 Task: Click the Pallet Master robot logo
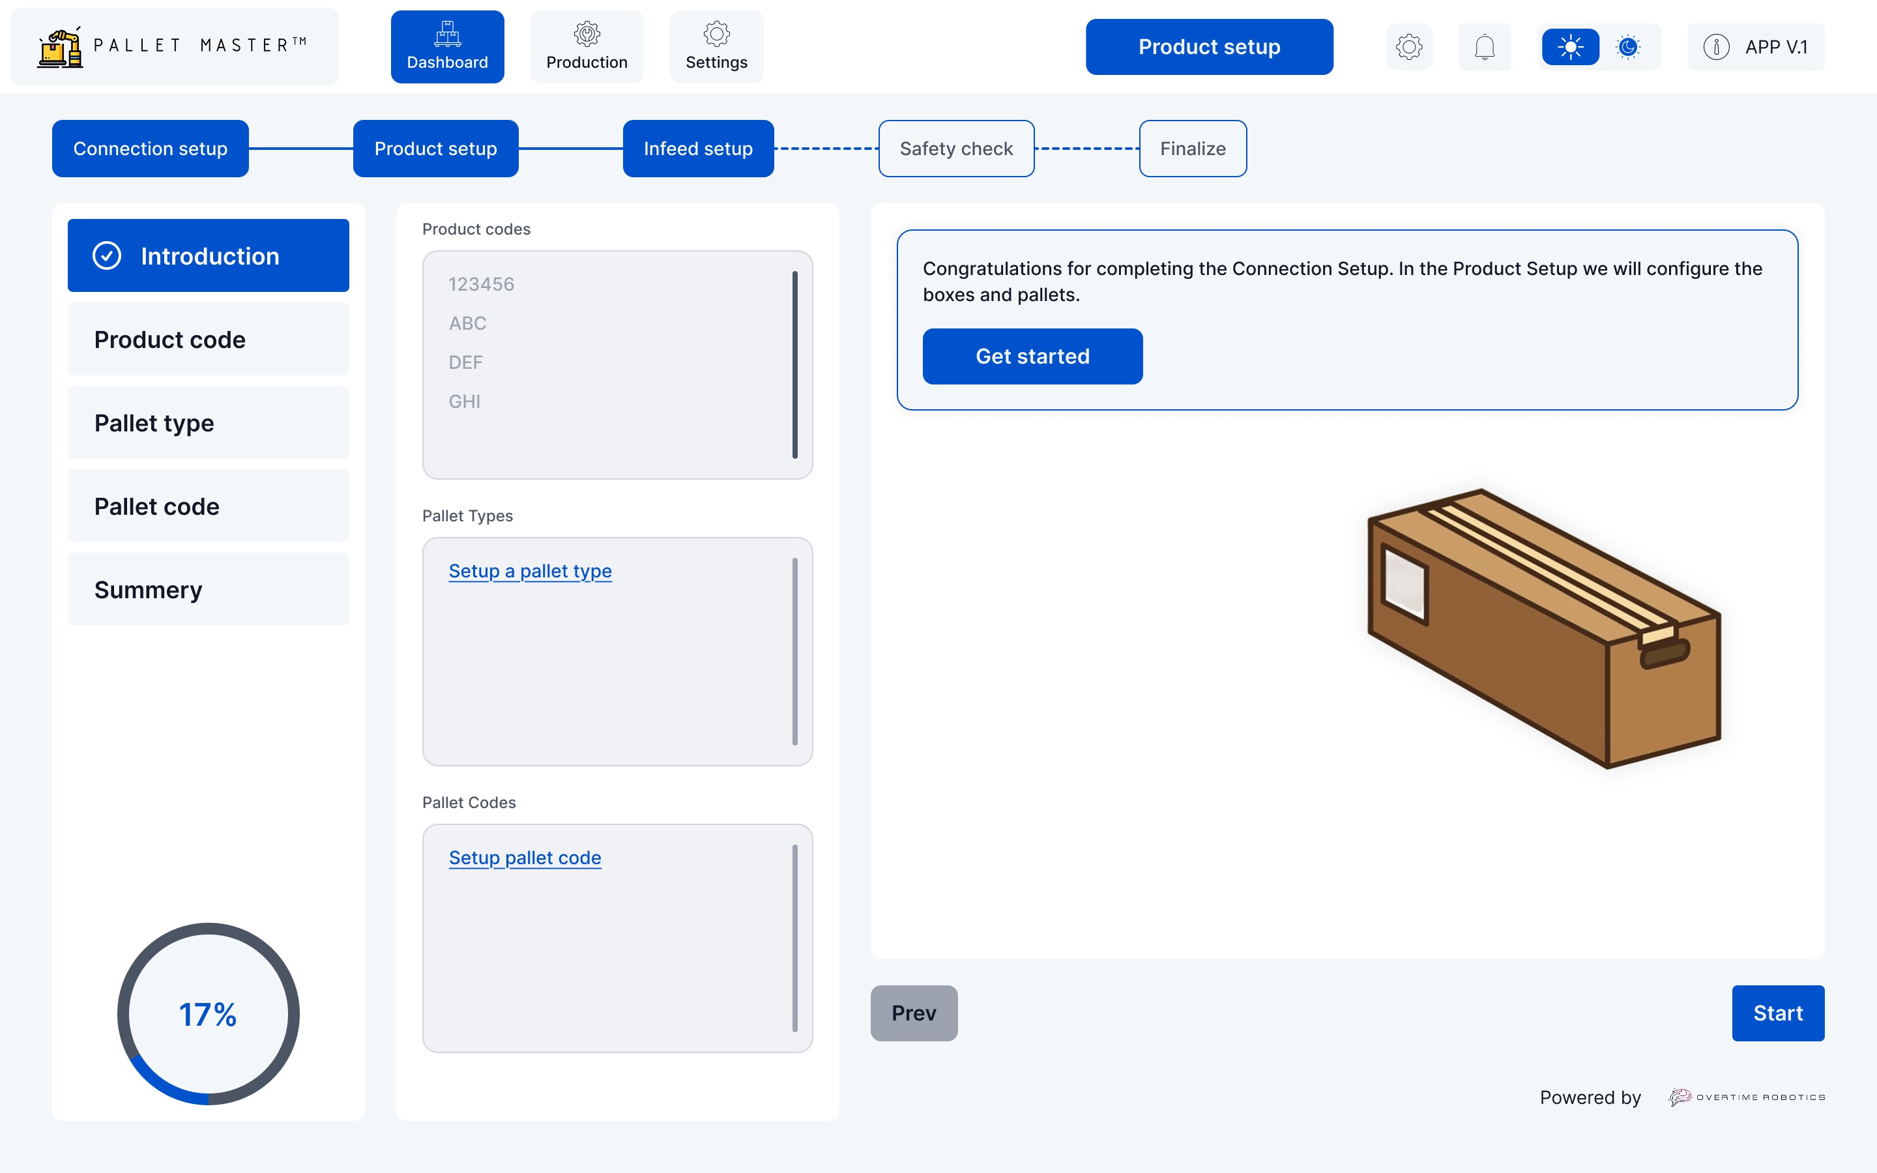coord(61,48)
